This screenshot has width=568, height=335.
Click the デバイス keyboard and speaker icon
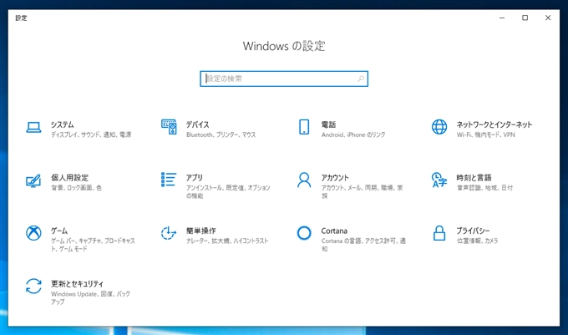[169, 127]
